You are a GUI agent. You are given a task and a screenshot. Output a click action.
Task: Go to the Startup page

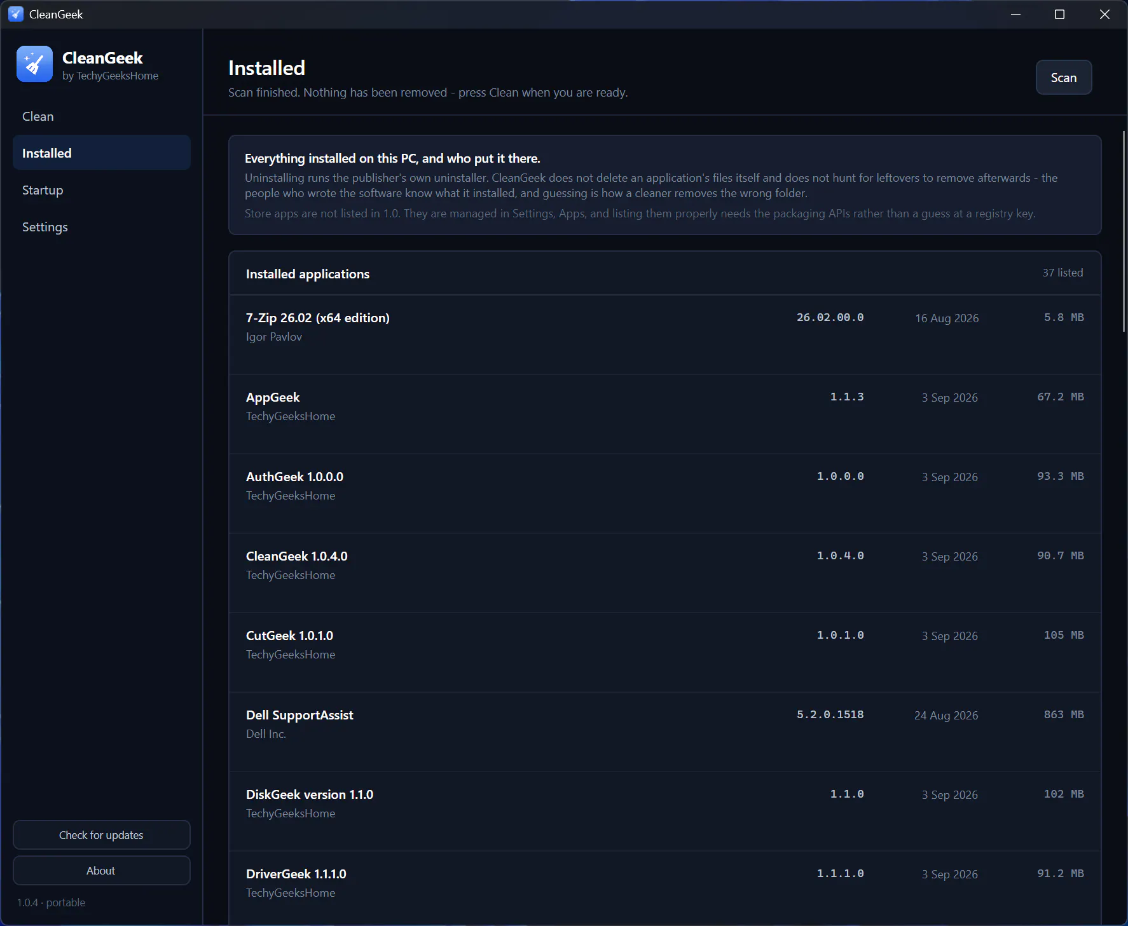102,190
